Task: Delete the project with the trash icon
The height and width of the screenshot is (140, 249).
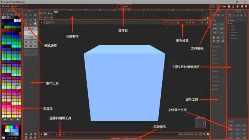Action: tap(246, 6)
